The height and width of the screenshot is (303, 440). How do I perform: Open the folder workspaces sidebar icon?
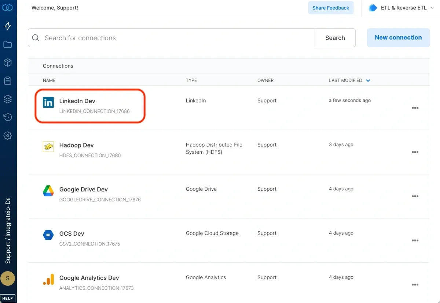(7, 44)
